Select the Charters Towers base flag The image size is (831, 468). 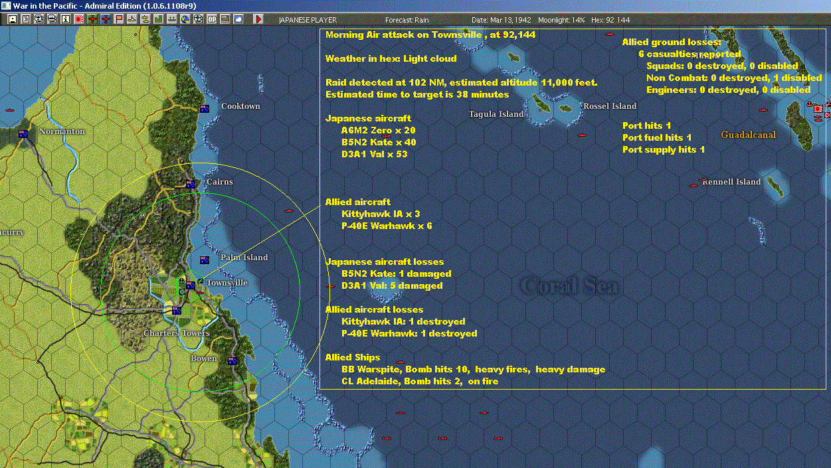(x=177, y=310)
